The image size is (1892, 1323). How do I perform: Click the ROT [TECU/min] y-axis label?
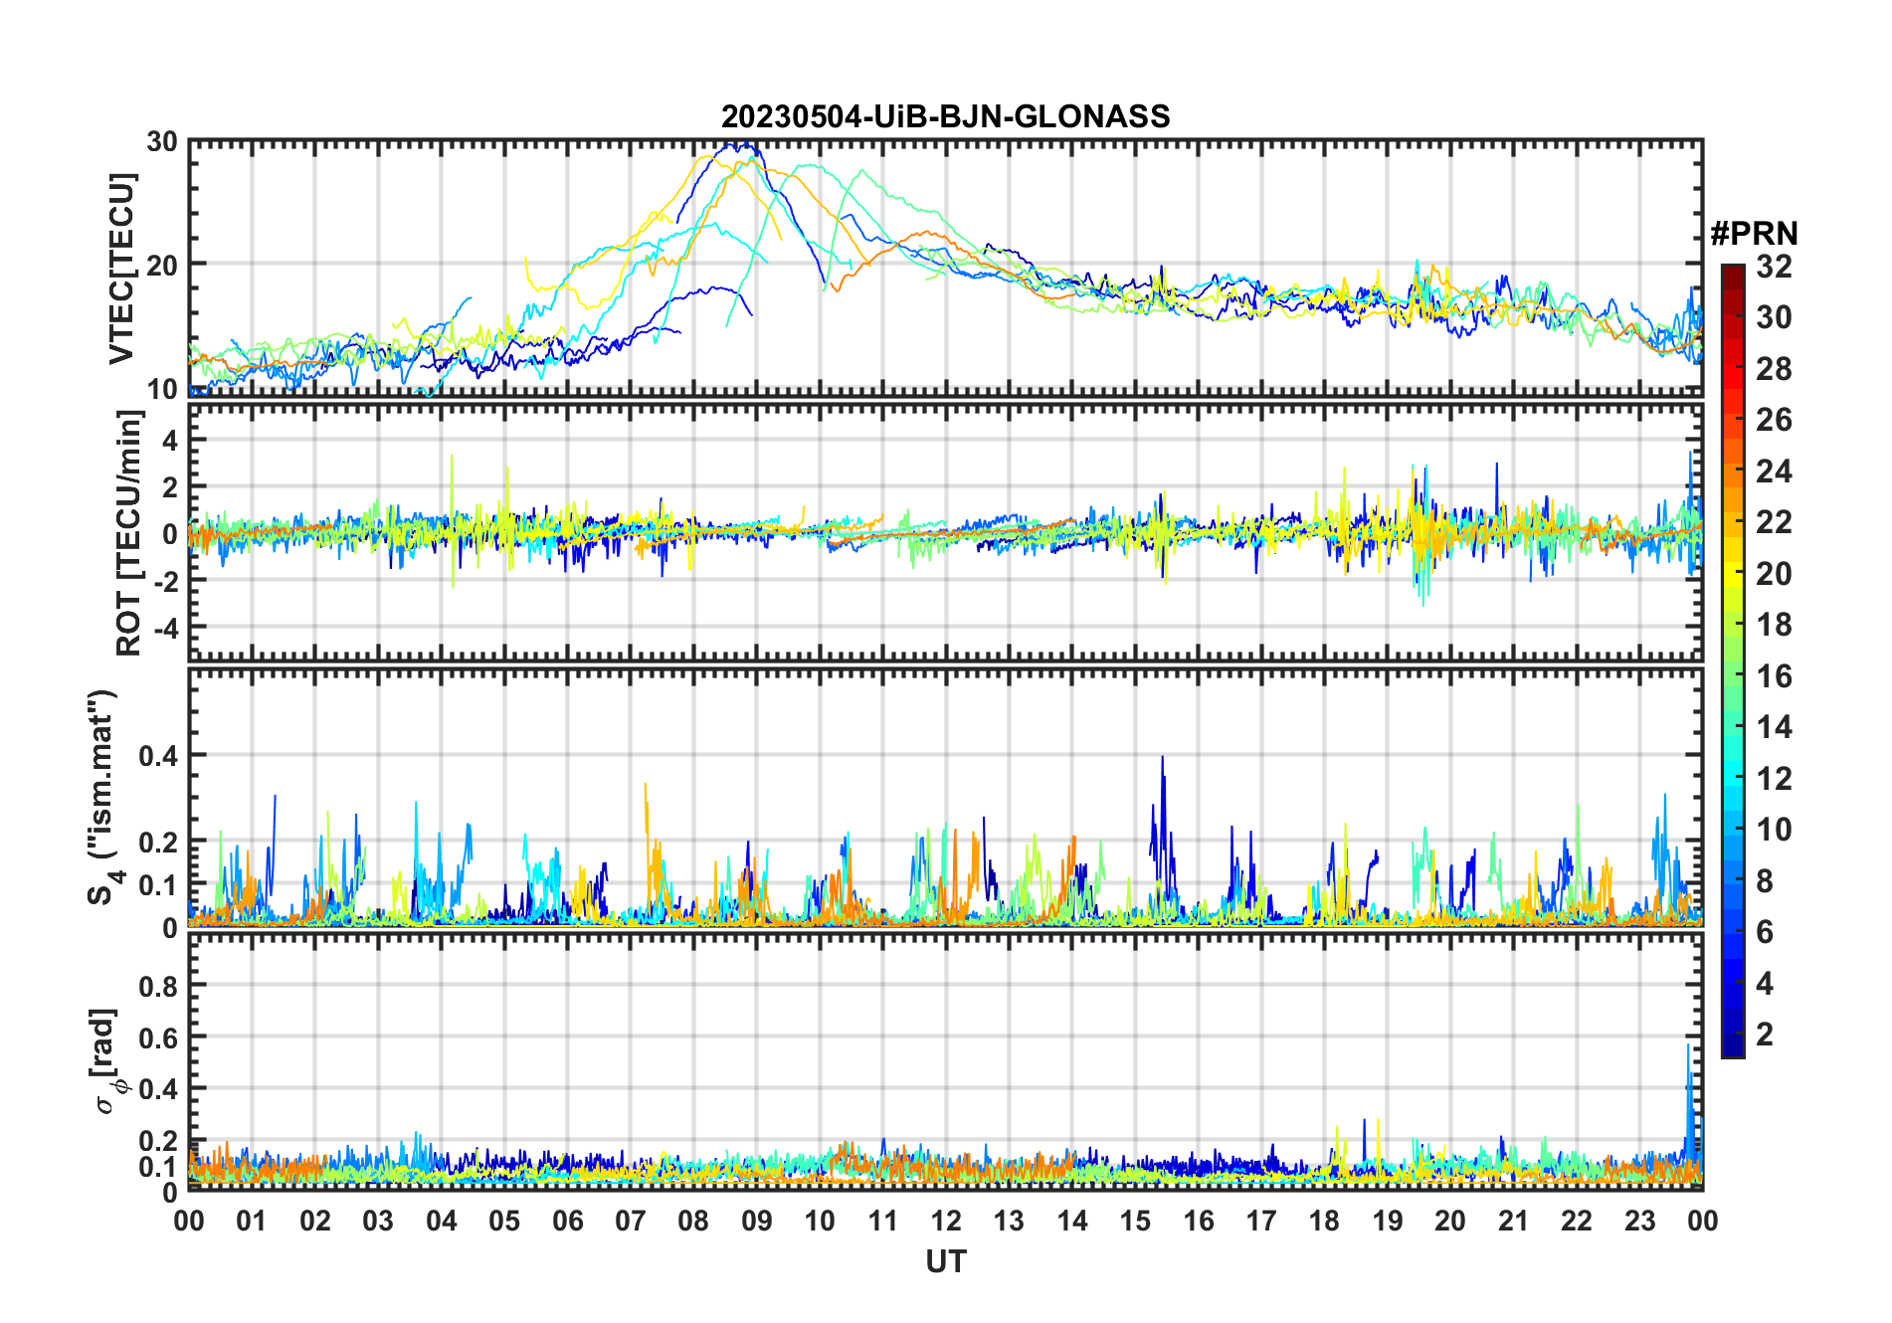click(x=128, y=533)
